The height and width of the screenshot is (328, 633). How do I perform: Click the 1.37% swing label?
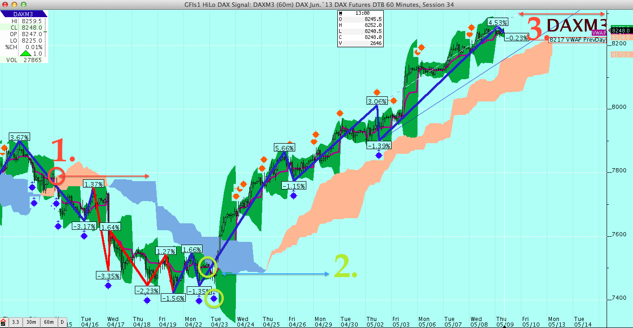94,184
